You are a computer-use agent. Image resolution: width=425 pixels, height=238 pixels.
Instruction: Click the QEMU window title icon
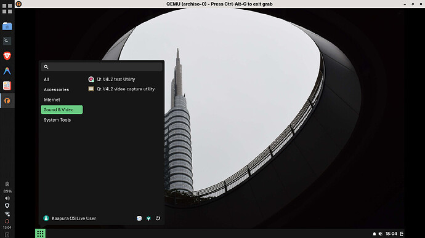click(x=18, y=4)
